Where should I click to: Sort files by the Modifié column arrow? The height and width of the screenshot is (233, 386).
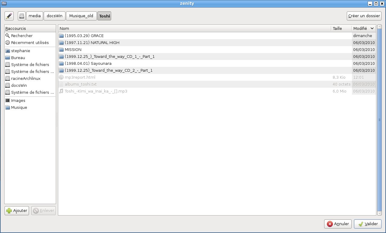coord(372,28)
